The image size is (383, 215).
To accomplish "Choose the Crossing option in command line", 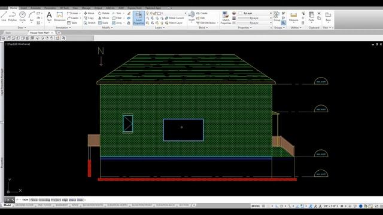I will 44,200.
